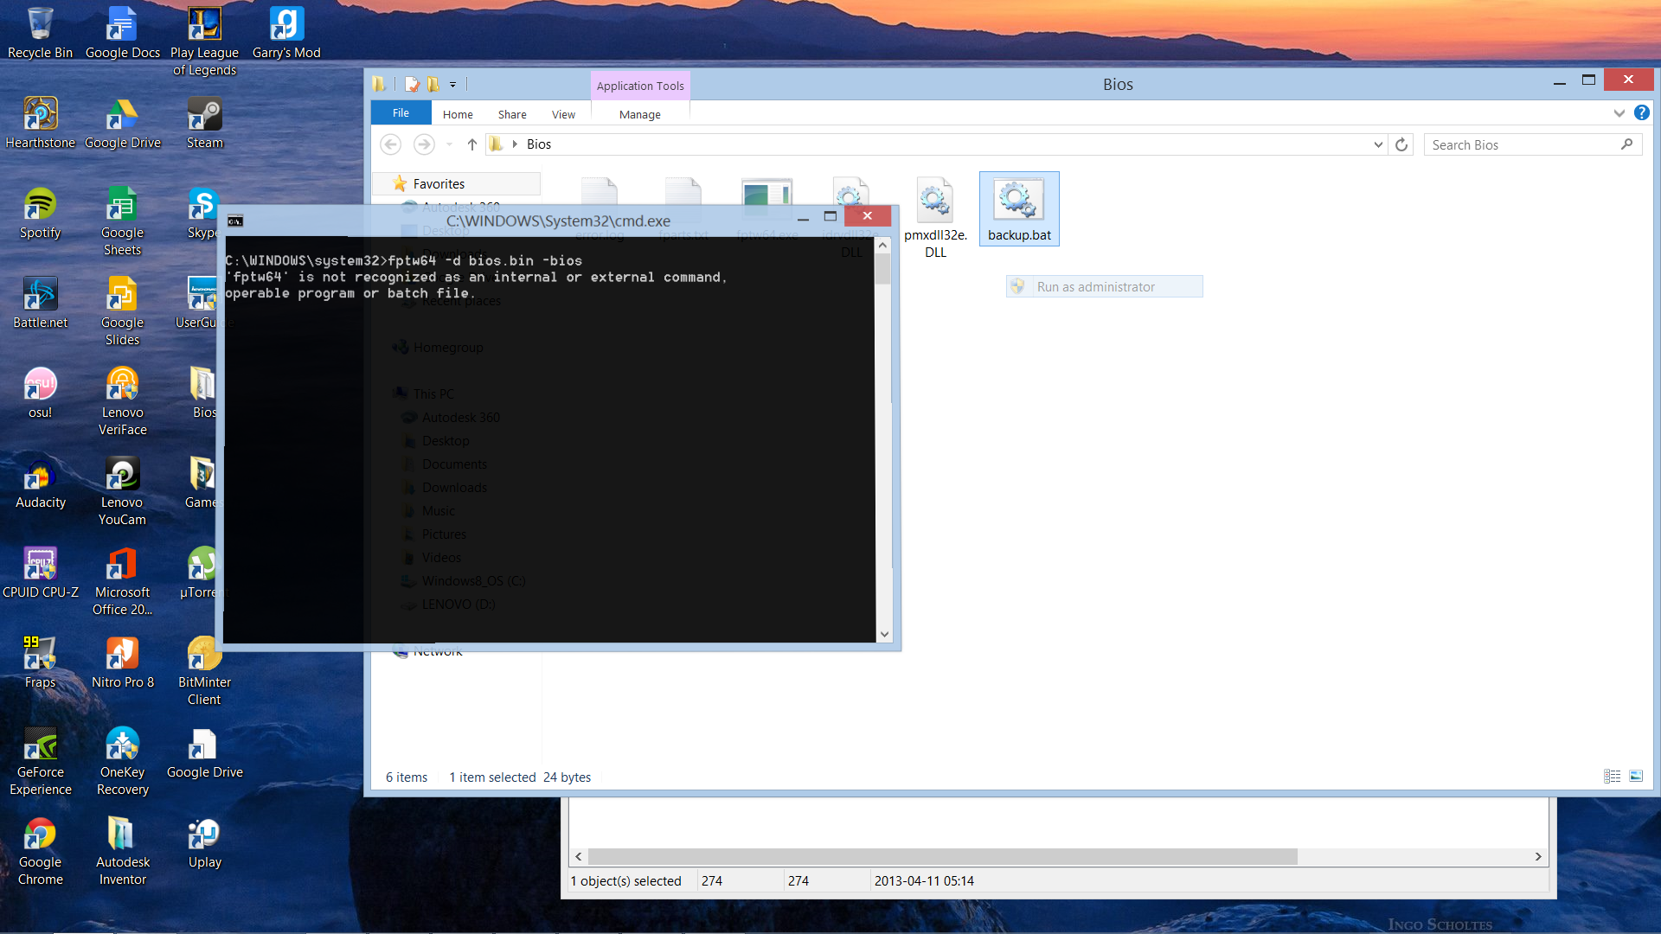Open Hearthstone desktop icon
This screenshot has width=1661, height=934.
(40, 123)
